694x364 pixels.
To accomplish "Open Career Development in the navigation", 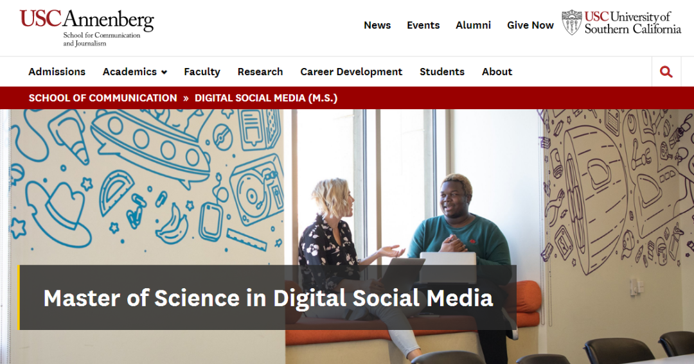I will point(351,72).
